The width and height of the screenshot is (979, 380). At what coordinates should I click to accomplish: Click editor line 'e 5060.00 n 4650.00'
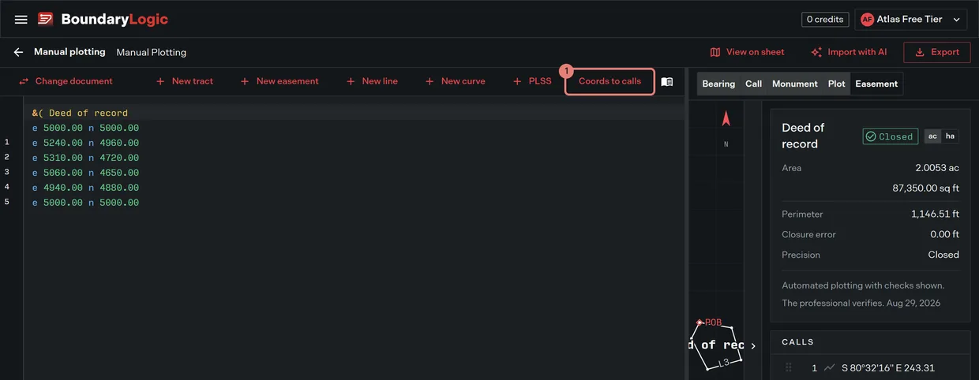click(85, 173)
